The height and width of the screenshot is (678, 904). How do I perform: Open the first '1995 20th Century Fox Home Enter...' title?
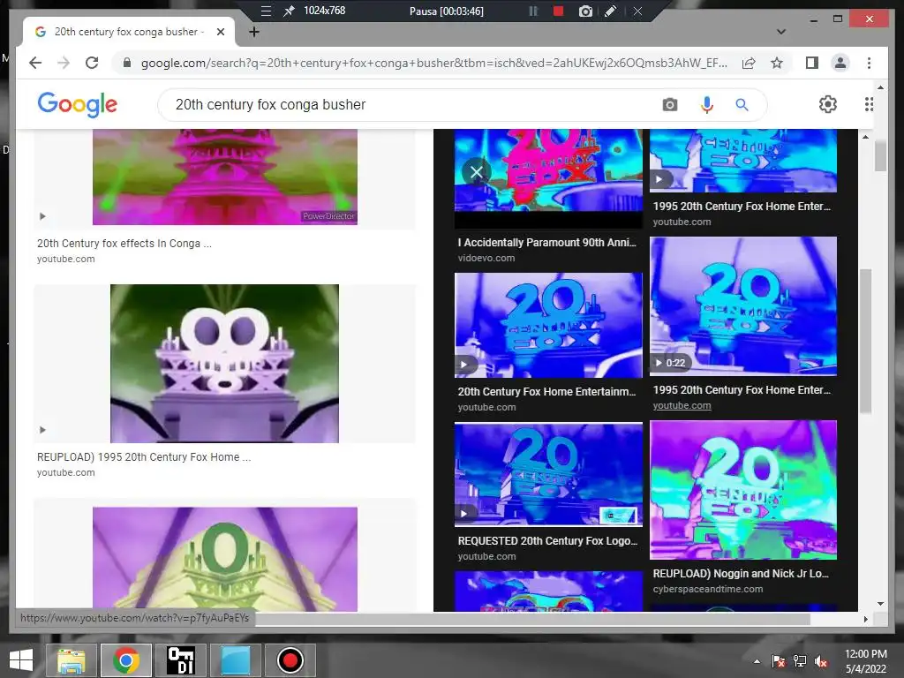pyautogui.click(x=742, y=206)
